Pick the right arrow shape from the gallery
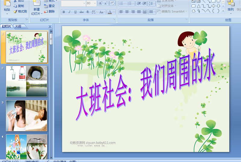Viewport: 241px width, 162px height. click(214, 6)
